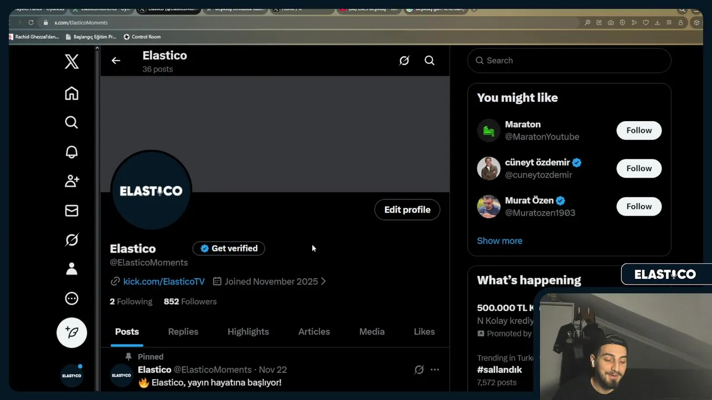Click avatar on pinned Elastico post
The width and height of the screenshot is (712, 400).
click(121, 376)
